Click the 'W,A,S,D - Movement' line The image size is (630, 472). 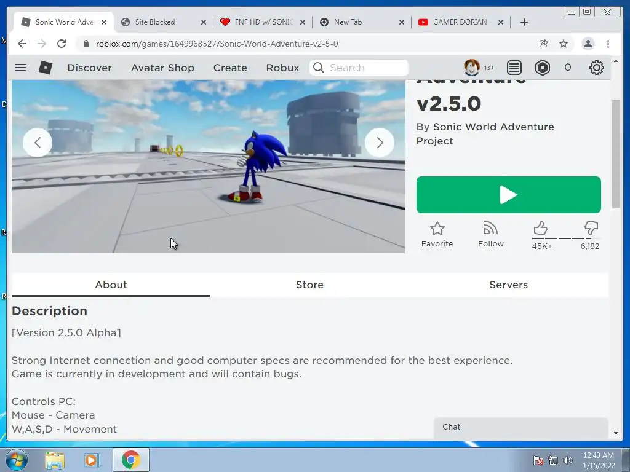click(x=64, y=429)
